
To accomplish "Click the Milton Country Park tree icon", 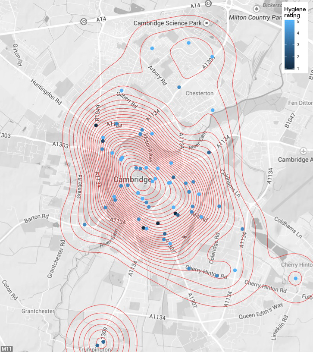I will pos(257,9).
